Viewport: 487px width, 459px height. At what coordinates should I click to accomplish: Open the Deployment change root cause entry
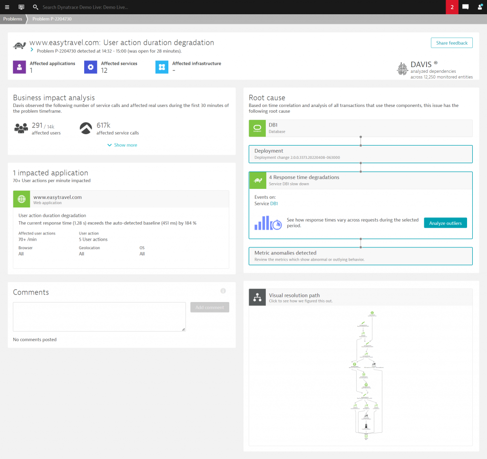[x=360, y=154]
